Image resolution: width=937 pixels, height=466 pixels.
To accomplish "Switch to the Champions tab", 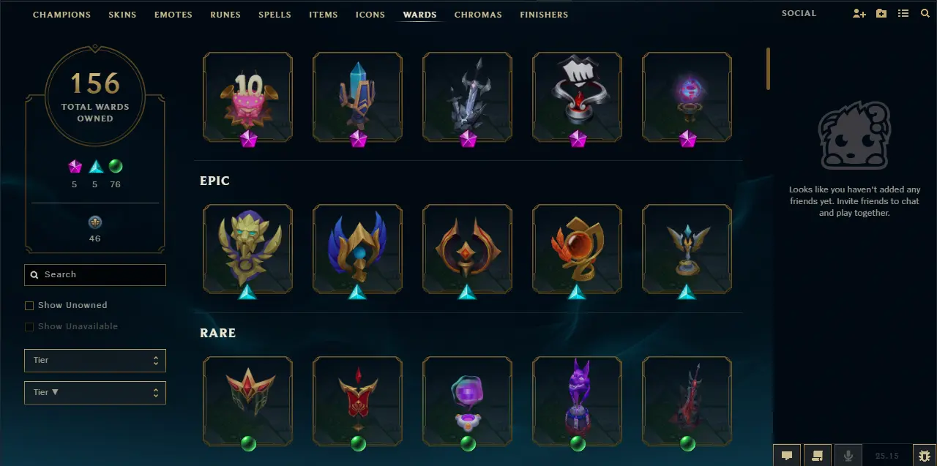I will 62,15.
